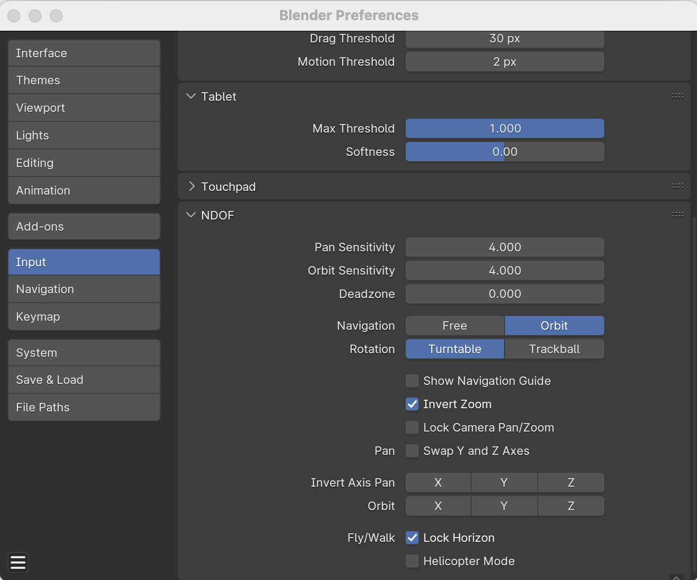Go to System preferences
Viewport: 697px width, 580px height.
pyautogui.click(x=84, y=353)
